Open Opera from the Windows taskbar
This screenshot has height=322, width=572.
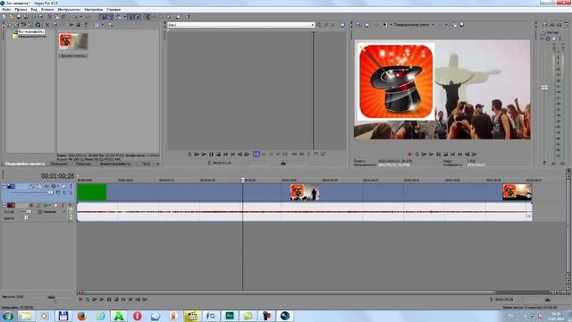(137, 316)
